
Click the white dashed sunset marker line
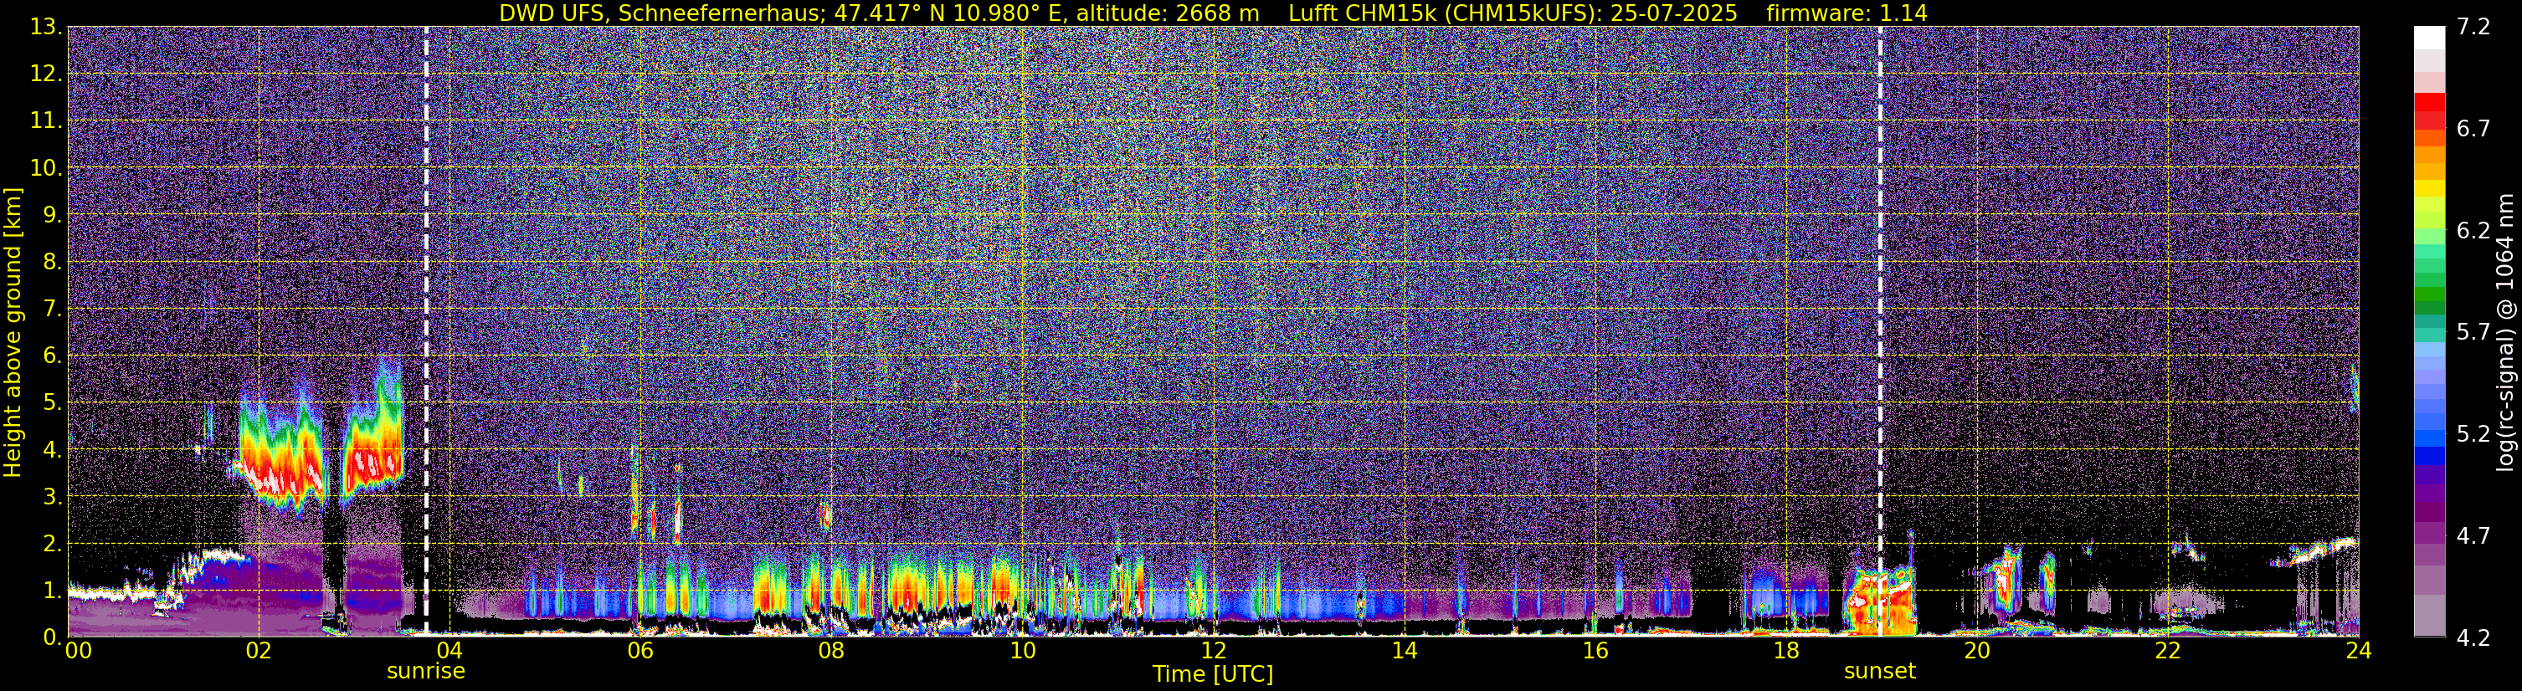[x=1880, y=330]
